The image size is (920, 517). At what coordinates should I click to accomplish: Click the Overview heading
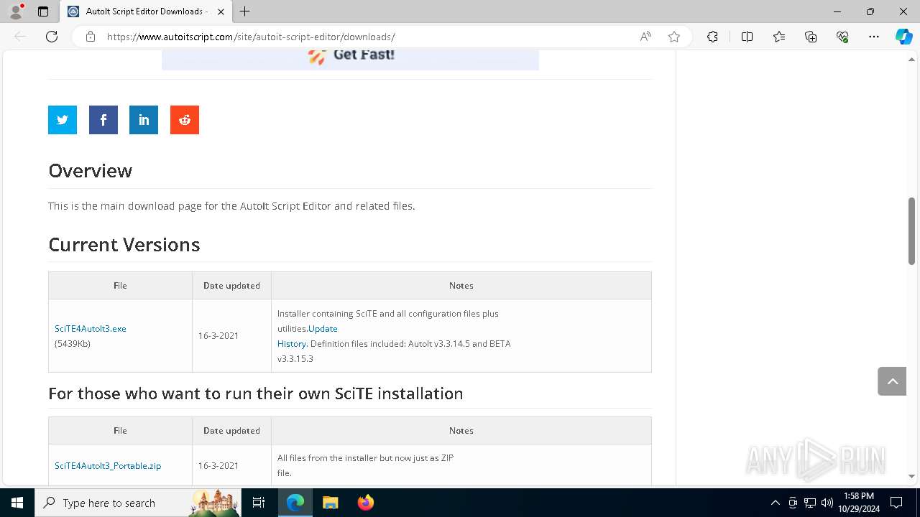[91, 171]
